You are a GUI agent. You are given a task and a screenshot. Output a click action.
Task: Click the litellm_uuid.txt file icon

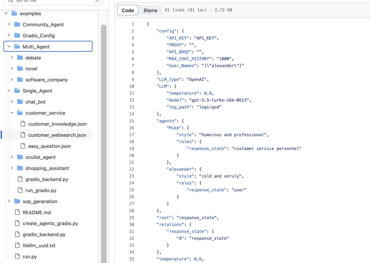[x=17, y=246]
